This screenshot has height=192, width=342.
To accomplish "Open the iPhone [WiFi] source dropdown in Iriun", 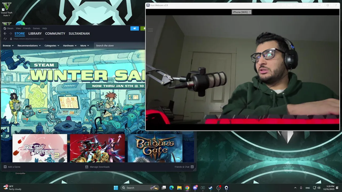I will (242, 12).
